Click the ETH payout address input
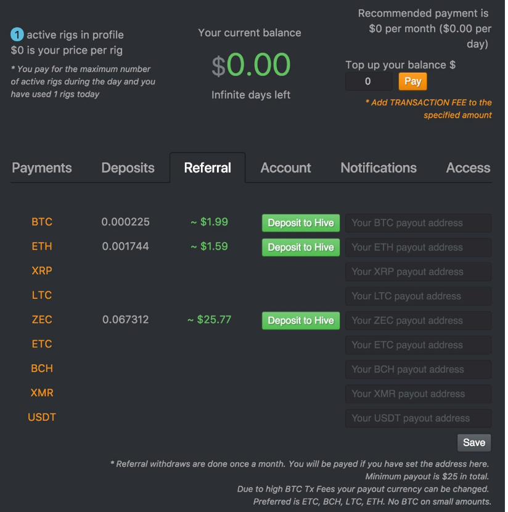 pos(418,247)
